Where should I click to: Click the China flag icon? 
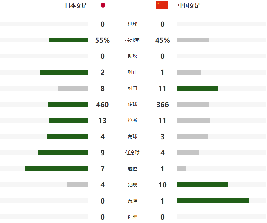[x=162, y=5]
